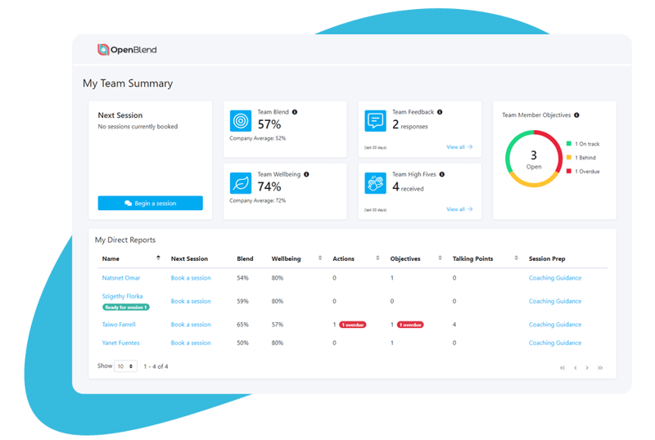Click green On track legend swatch
This screenshot has width=655, height=440.
[x=568, y=144]
